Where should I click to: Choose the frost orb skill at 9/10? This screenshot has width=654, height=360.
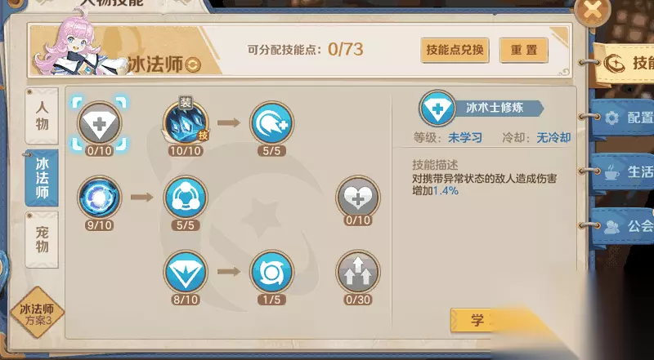pyautogui.click(x=99, y=197)
